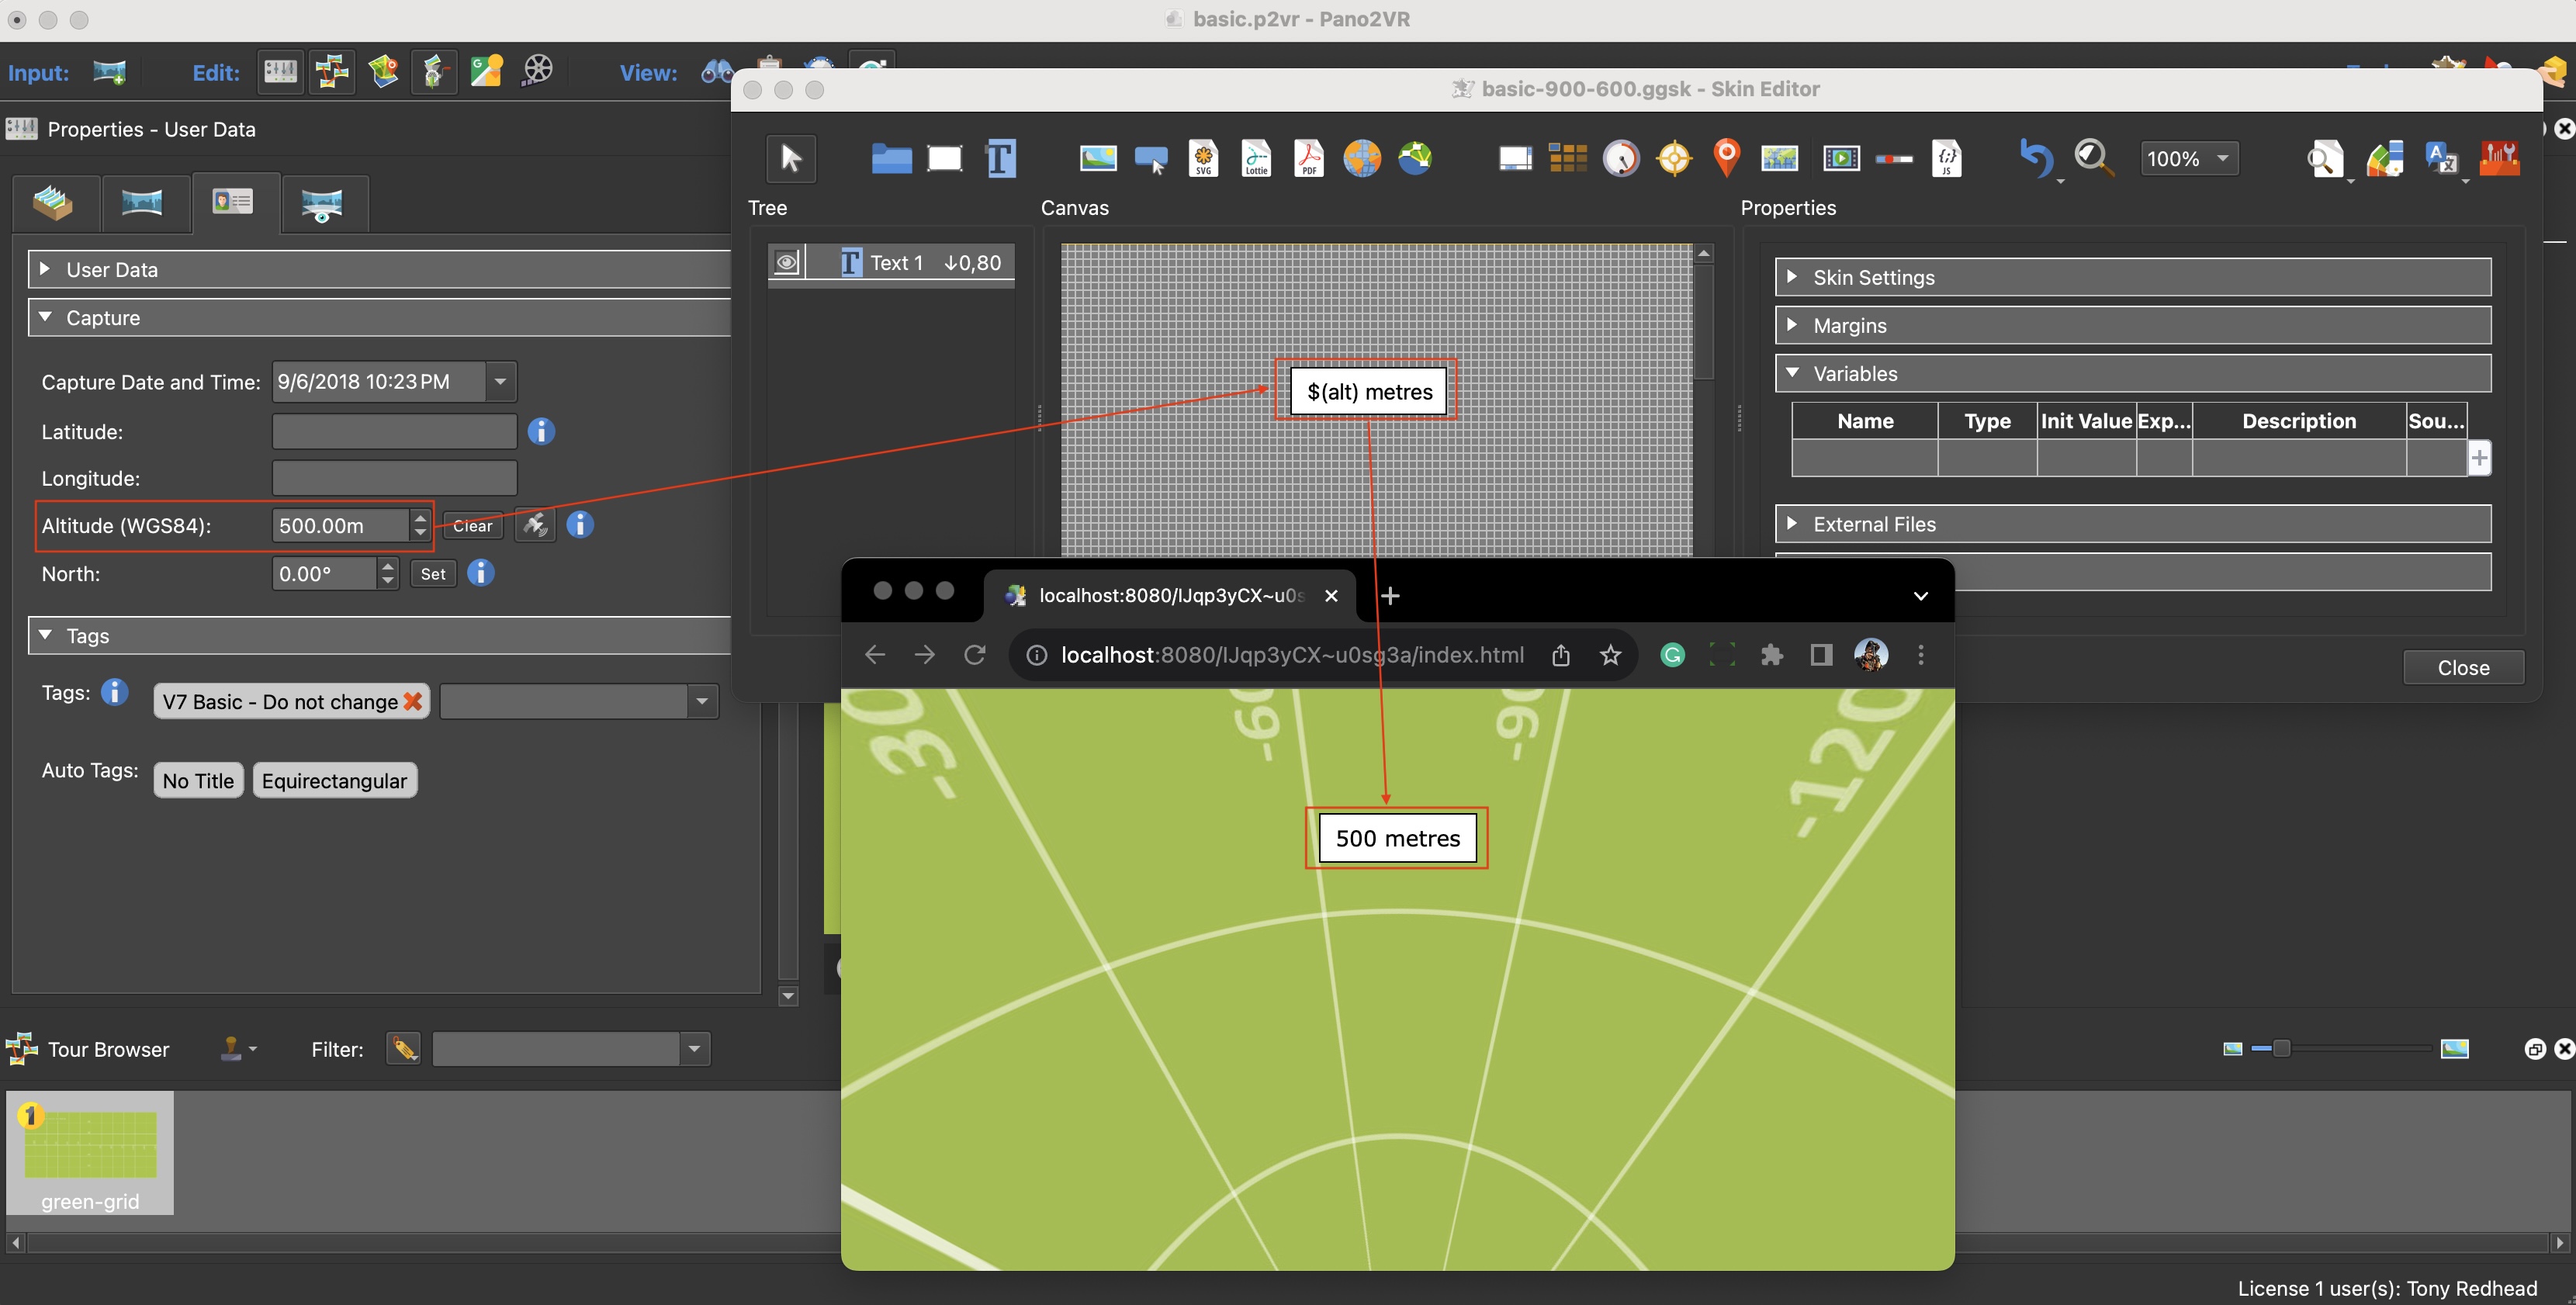This screenshot has height=1305, width=2576.
Task: Open the Tags combo box dropdown
Action: [702, 701]
